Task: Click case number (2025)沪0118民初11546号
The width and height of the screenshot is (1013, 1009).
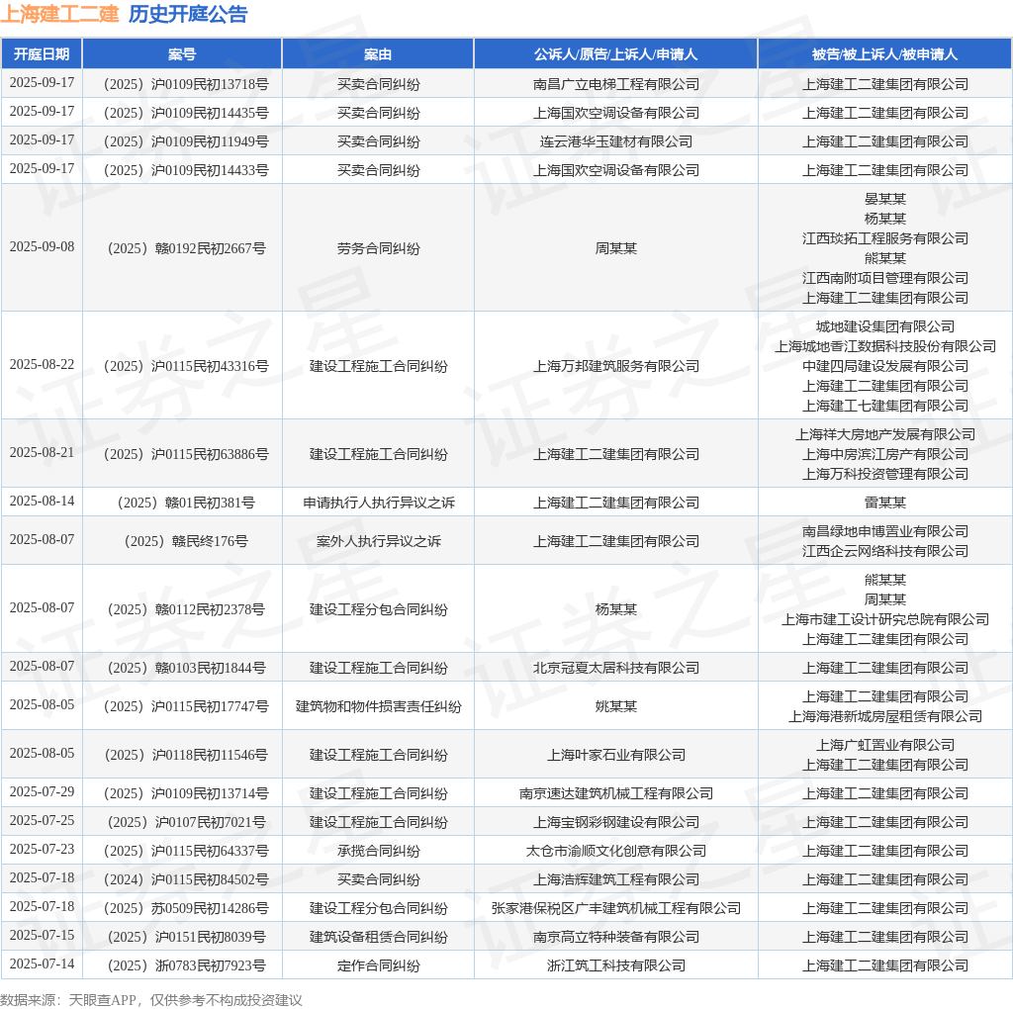Action: (185, 755)
